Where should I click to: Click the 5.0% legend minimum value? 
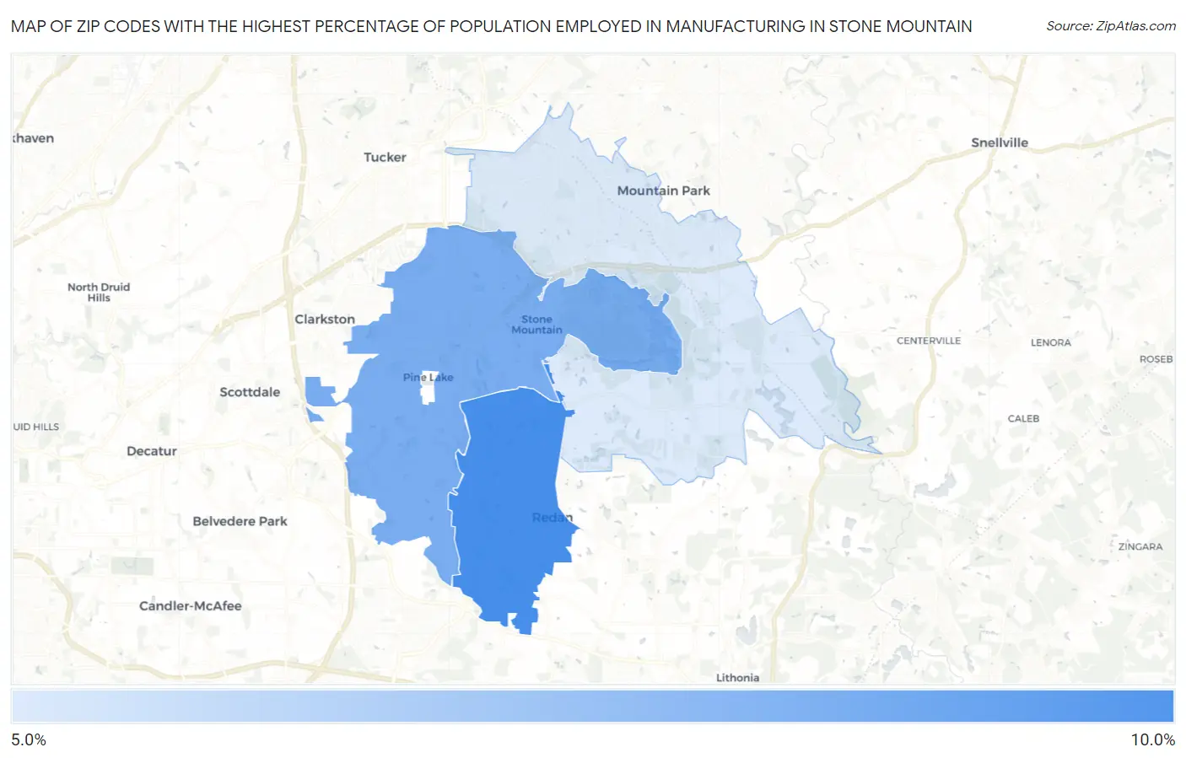coord(29,739)
